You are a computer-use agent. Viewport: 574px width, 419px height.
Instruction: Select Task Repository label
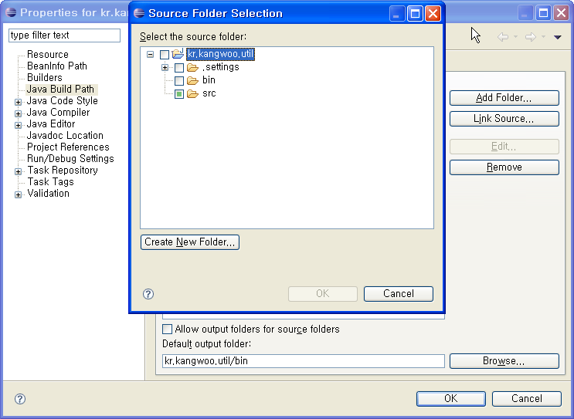[x=63, y=171]
